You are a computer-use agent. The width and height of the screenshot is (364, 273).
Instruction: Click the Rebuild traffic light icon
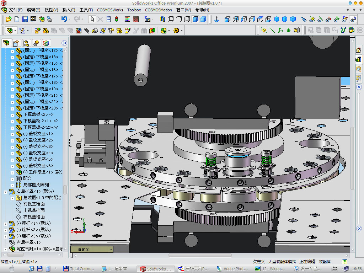click(x=117, y=19)
